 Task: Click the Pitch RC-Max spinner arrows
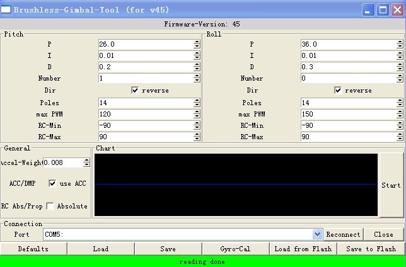[x=197, y=137]
